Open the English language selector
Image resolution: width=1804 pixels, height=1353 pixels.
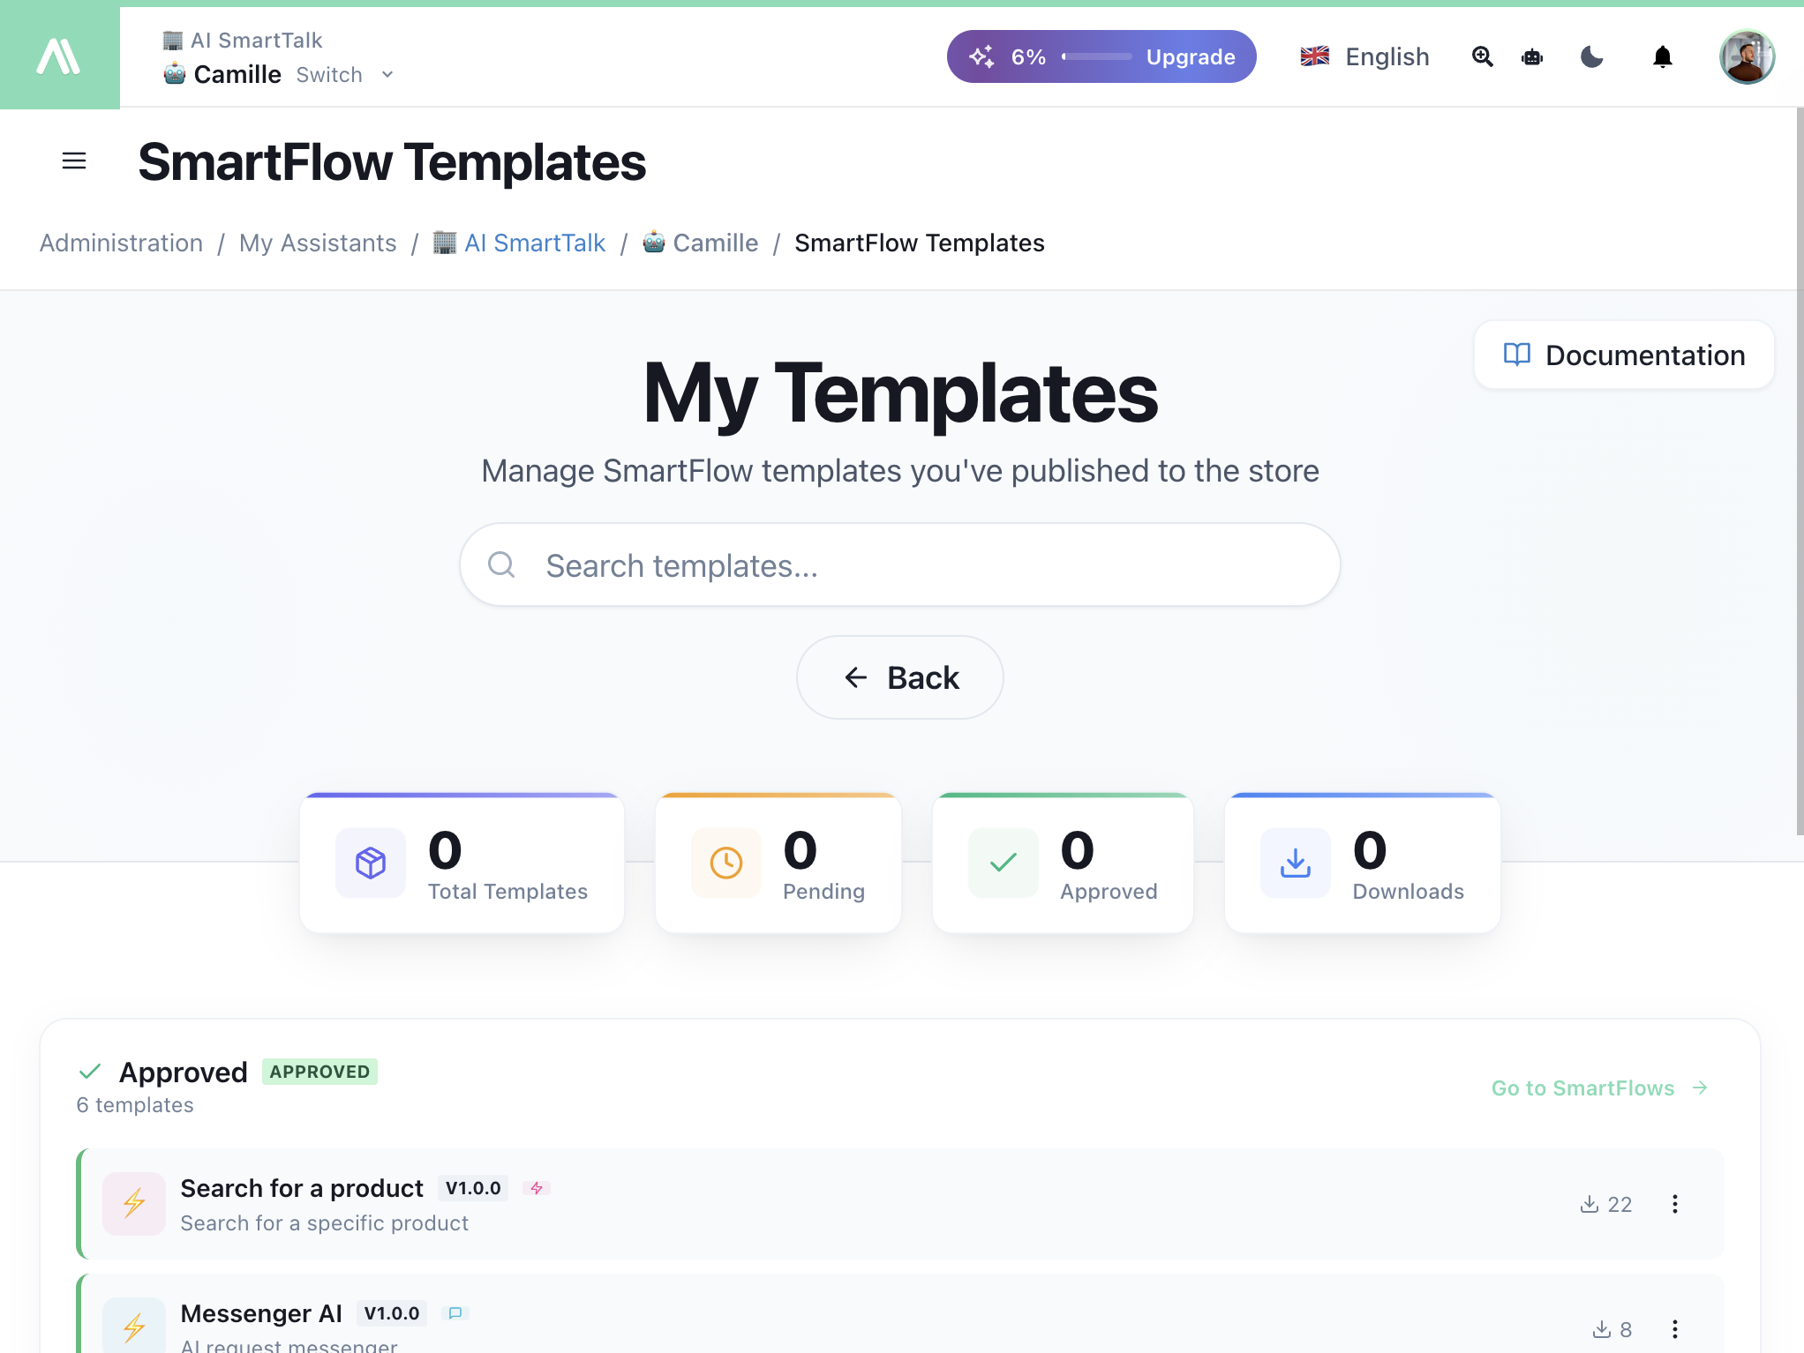click(1364, 57)
